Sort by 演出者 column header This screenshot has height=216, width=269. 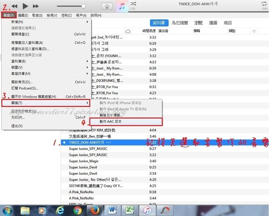click(163, 31)
